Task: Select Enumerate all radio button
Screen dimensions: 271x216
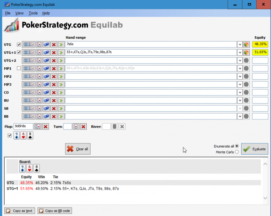Action: (x=237, y=146)
